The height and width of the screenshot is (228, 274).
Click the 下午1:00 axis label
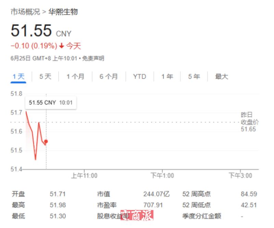[x=162, y=175]
